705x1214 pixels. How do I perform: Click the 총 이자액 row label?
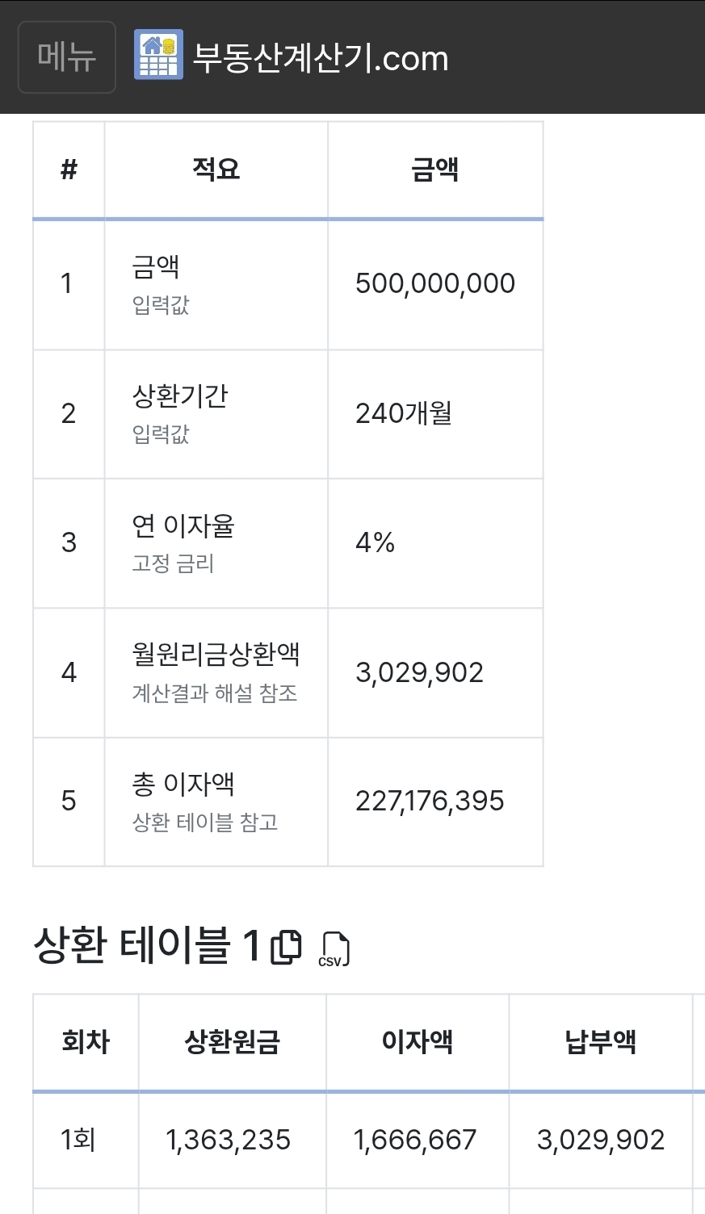click(183, 784)
